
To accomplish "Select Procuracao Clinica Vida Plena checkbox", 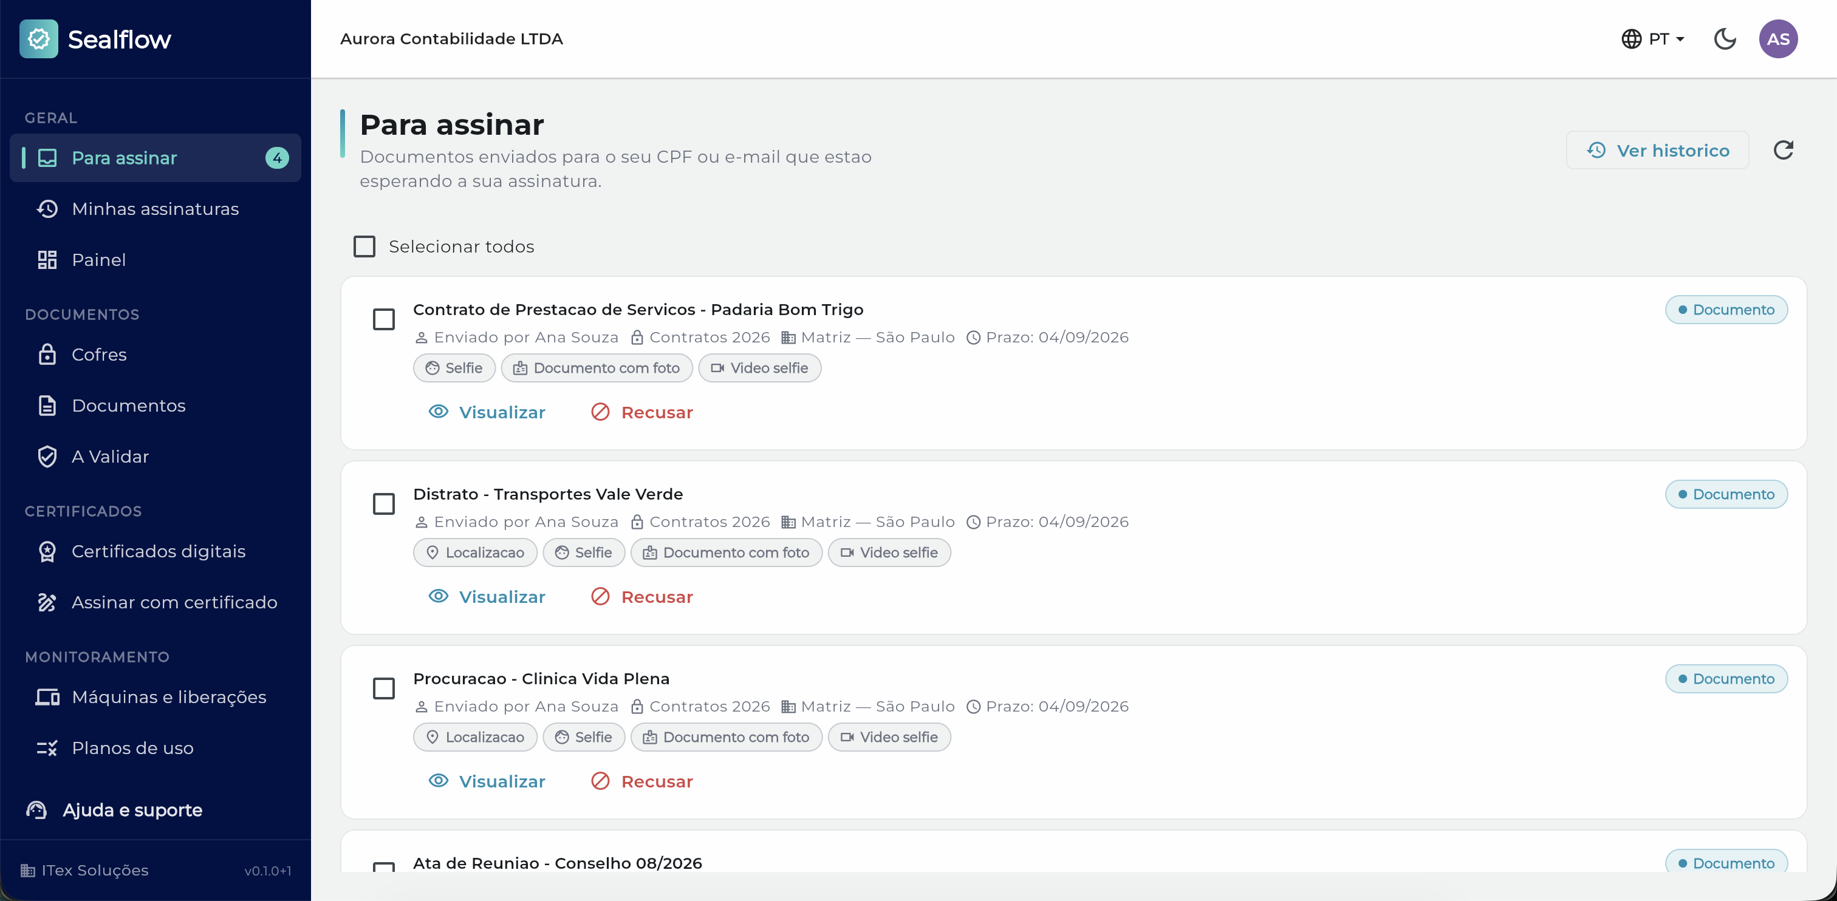I will pos(384,688).
